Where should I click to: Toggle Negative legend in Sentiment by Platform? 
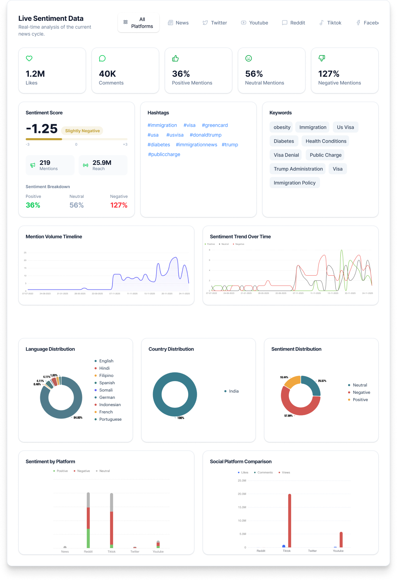(x=82, y=471)
